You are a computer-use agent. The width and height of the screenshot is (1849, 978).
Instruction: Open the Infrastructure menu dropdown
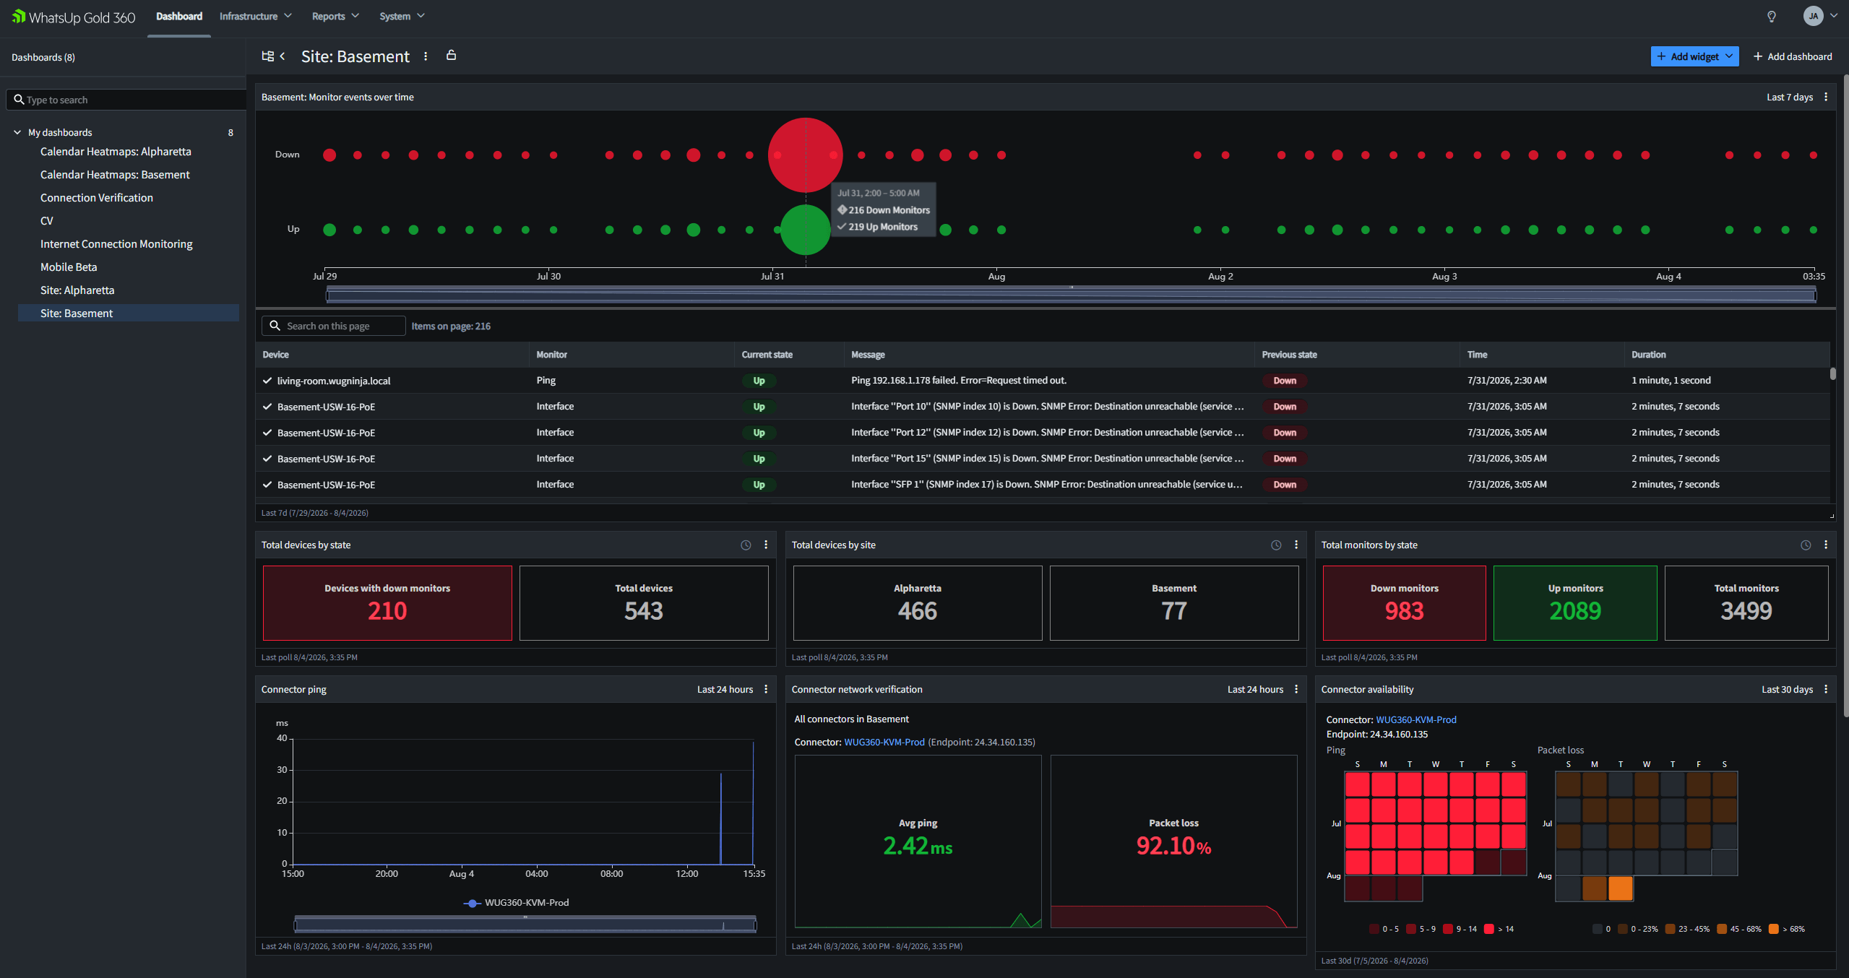pos(256,16)
